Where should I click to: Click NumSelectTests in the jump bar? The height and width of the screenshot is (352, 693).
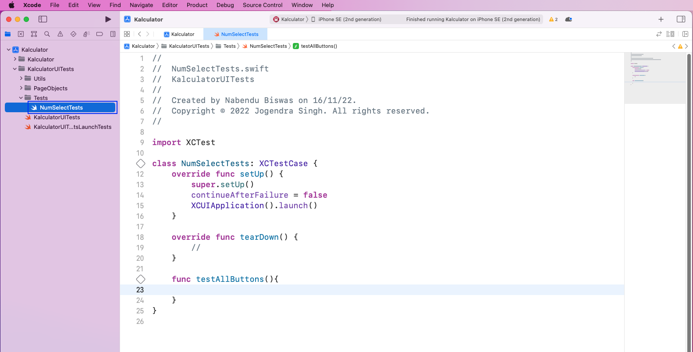click(265, 46)
